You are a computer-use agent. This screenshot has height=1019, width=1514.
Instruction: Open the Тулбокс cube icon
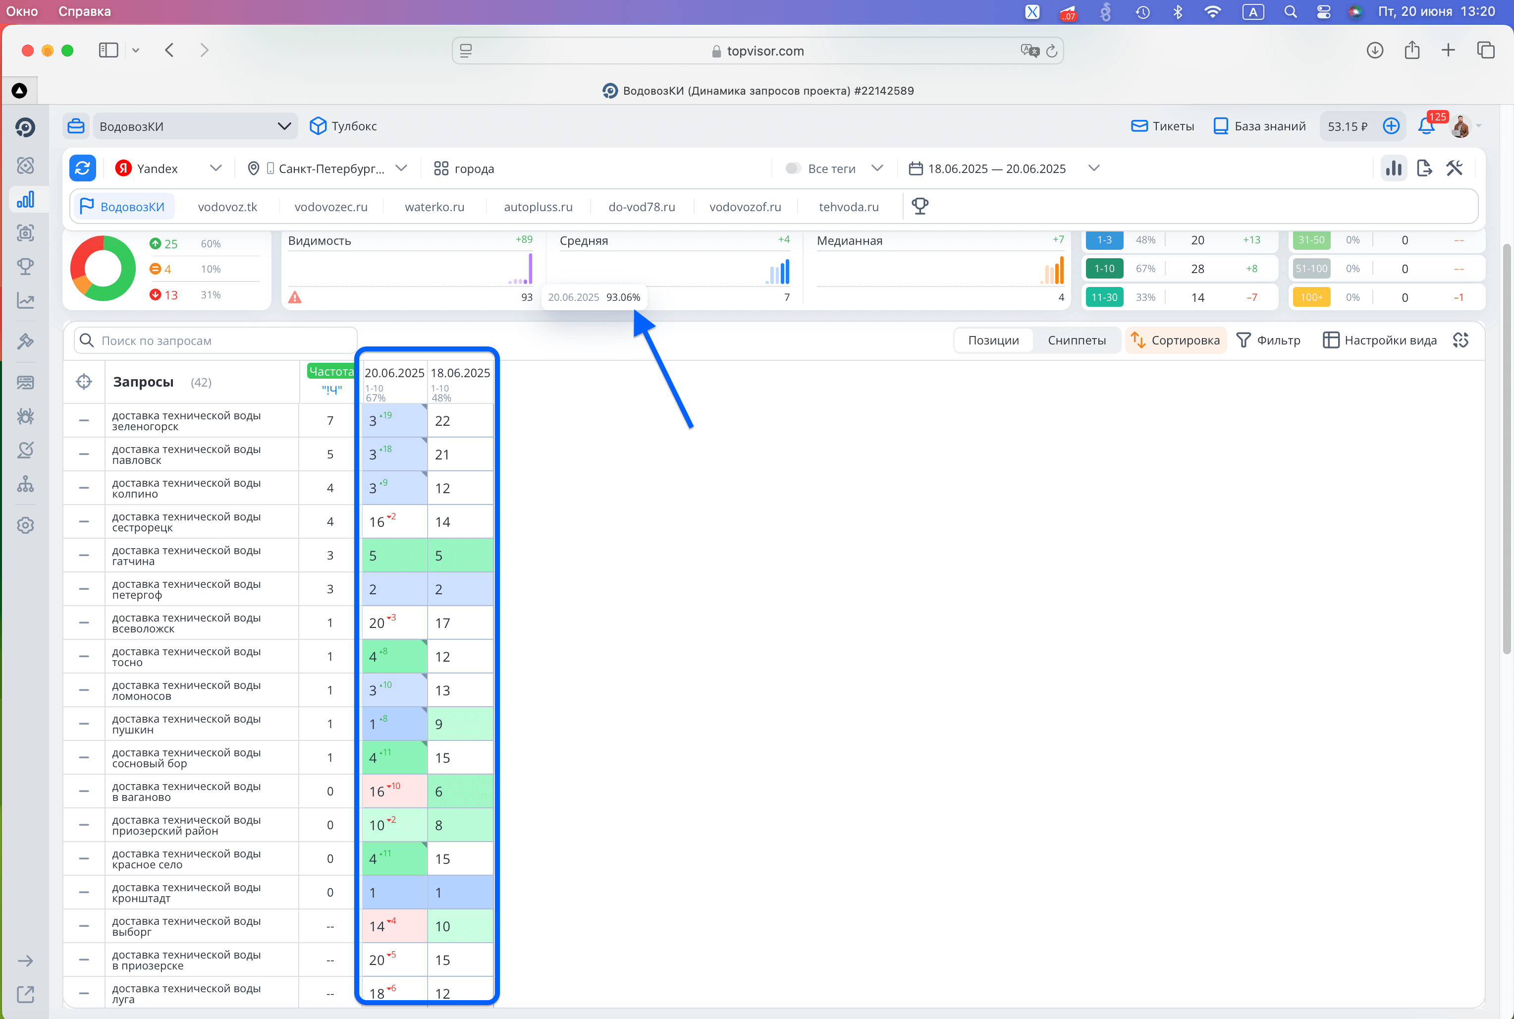coord(318,126)
